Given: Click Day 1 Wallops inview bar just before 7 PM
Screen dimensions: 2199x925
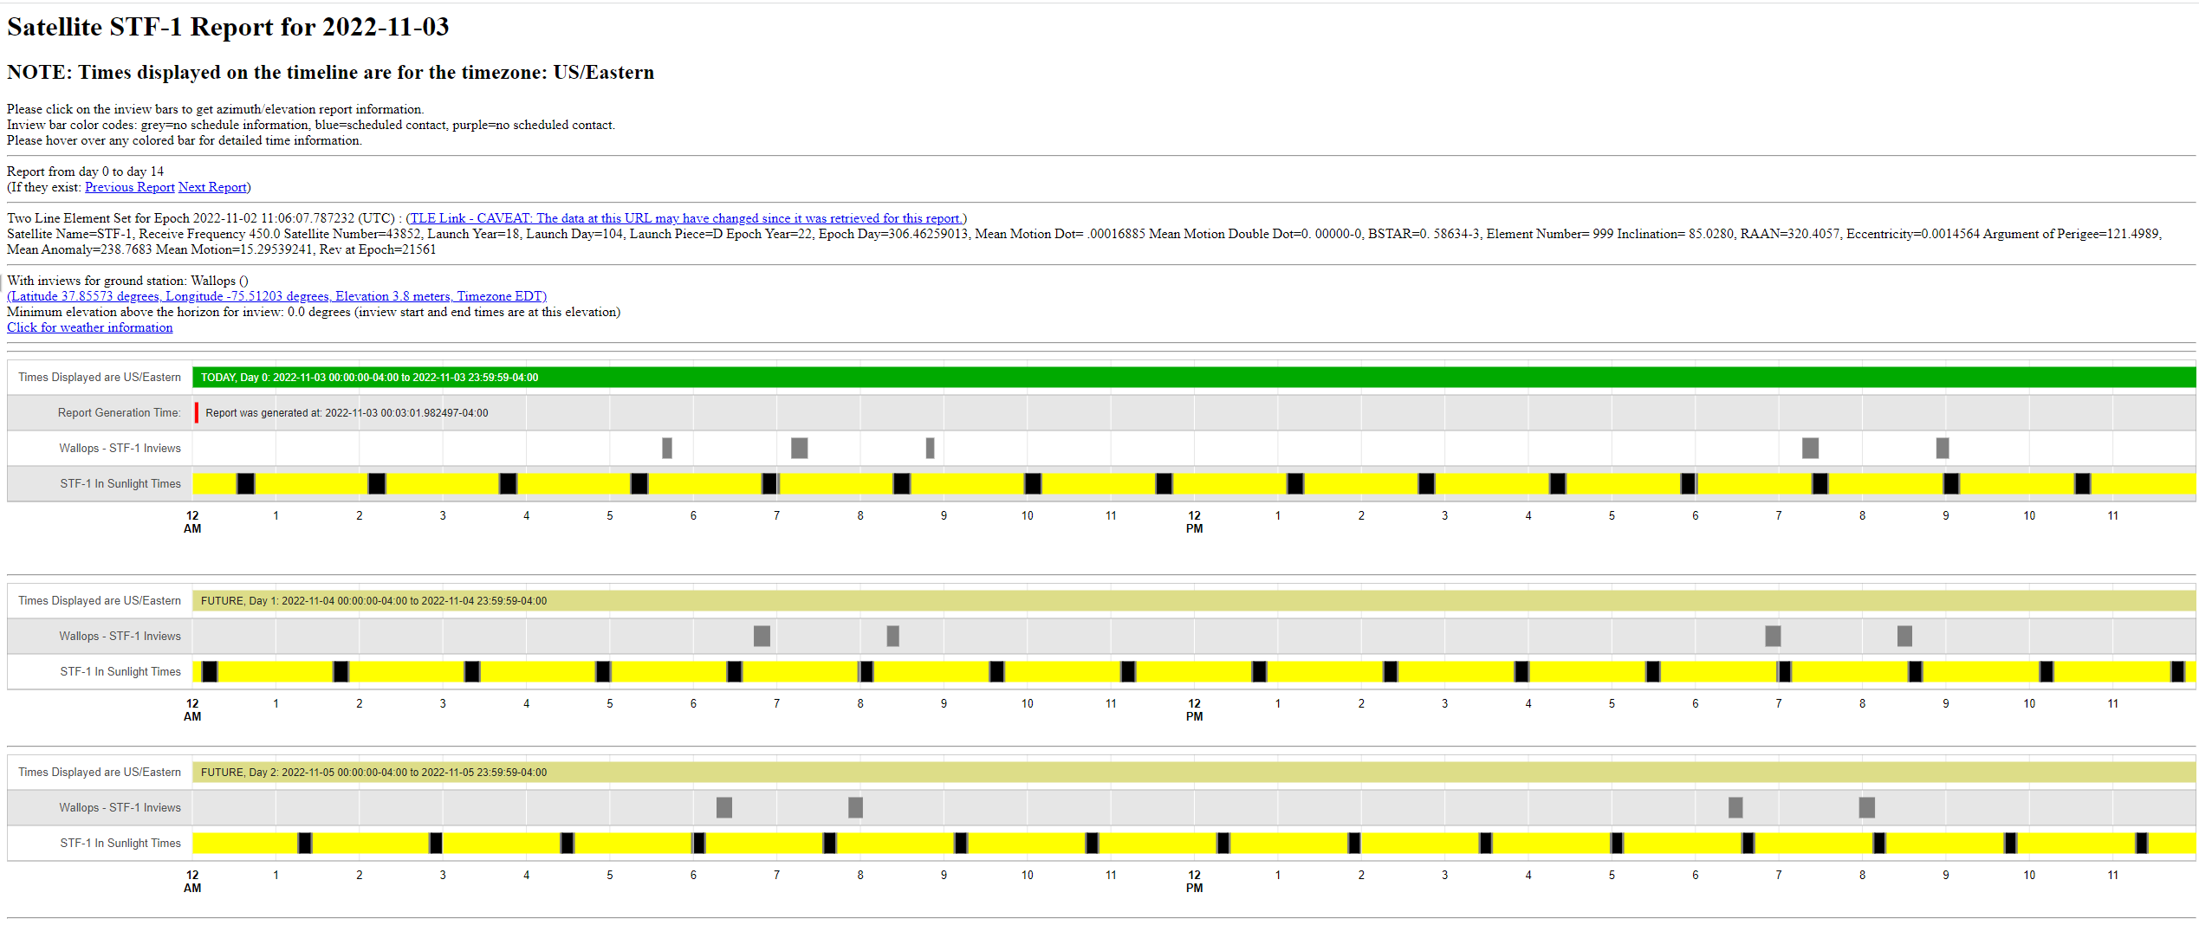Looking at the screenshot, I should tap(1774, 636).
